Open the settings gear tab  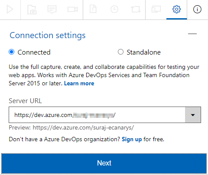(x=176, y=10)
